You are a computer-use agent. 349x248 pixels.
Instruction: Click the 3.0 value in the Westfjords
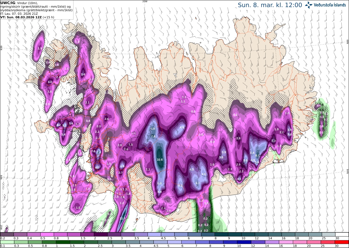[x=50, y=82]
